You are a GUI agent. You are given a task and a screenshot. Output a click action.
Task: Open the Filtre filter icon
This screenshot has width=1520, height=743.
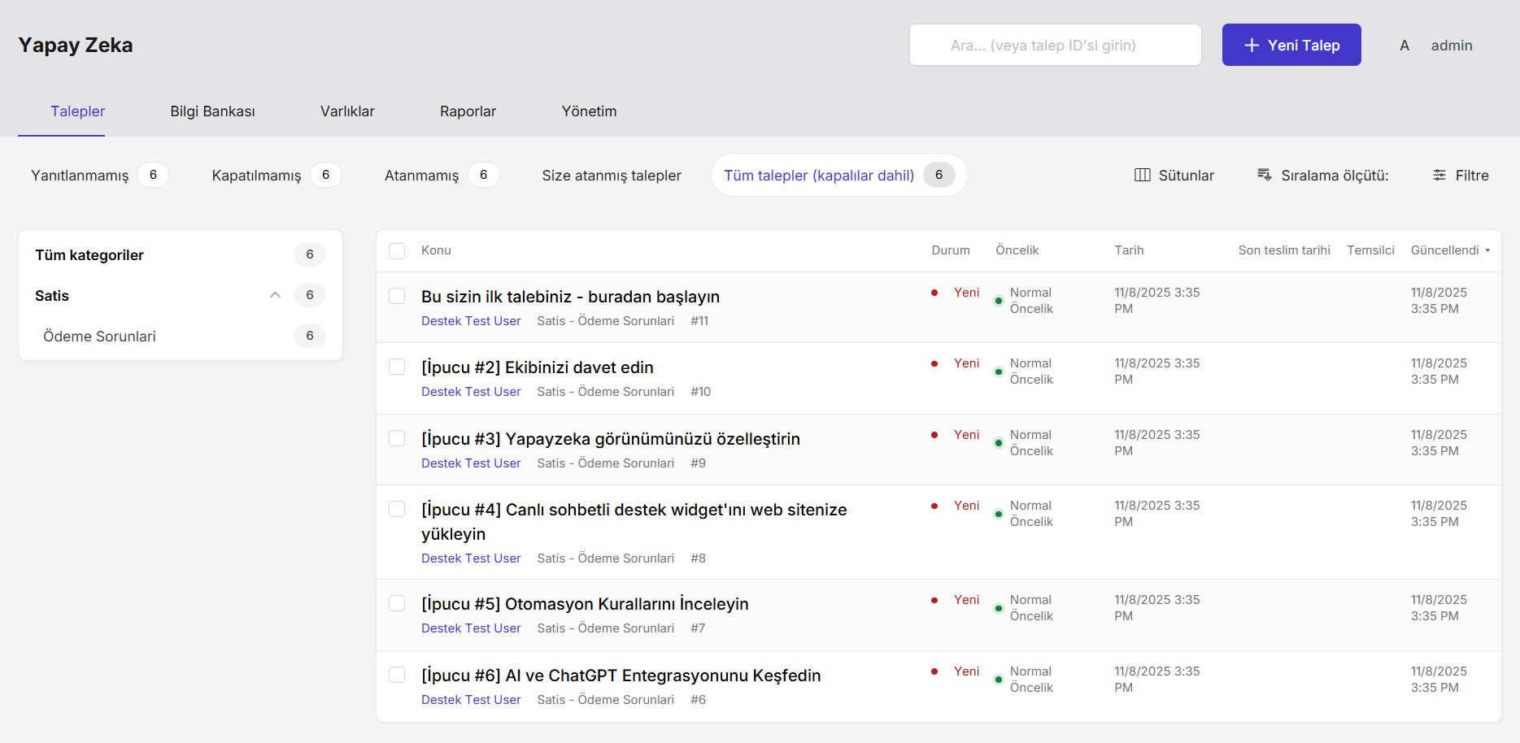[1439, 176]
